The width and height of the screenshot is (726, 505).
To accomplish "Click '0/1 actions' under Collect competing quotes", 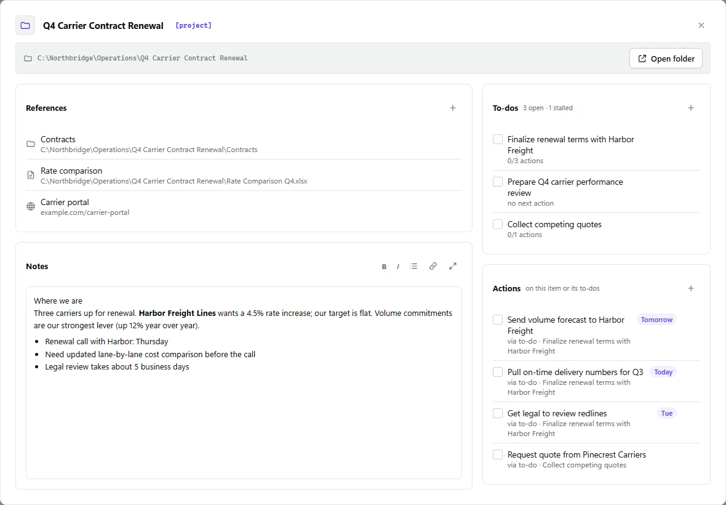I will tap(525, 235).
